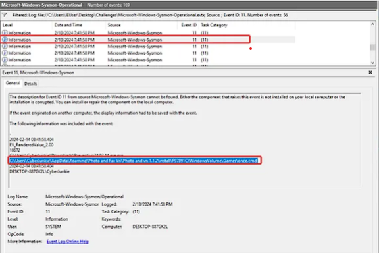Screen dimensions: 379x253
Task: Click the Event ID column header
Action: point(189,25)
